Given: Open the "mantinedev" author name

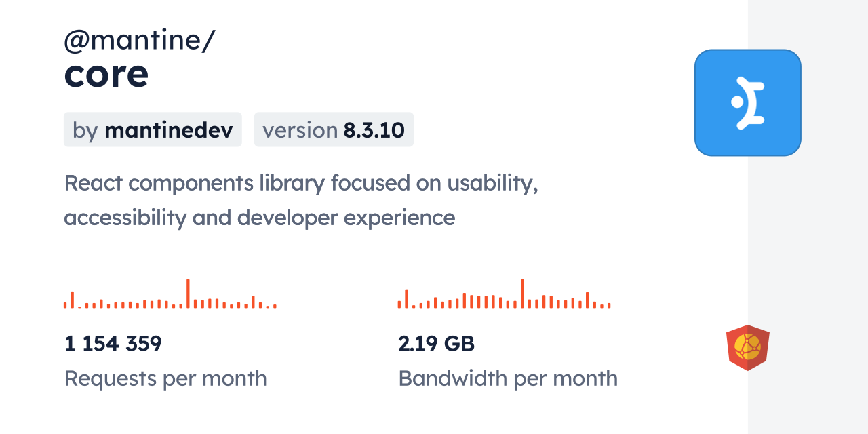Looking at the screenshot, I should pos(168,130).
